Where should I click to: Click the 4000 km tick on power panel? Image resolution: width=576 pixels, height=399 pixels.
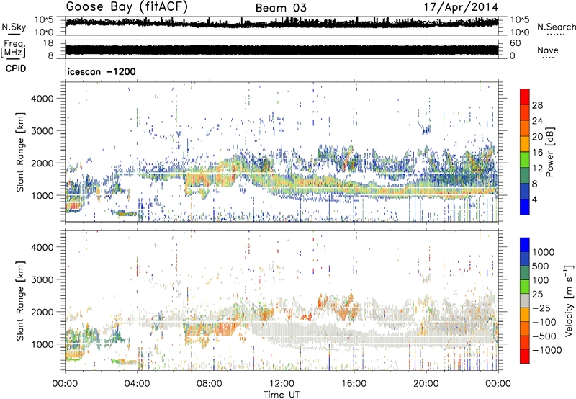click(42, 99)
